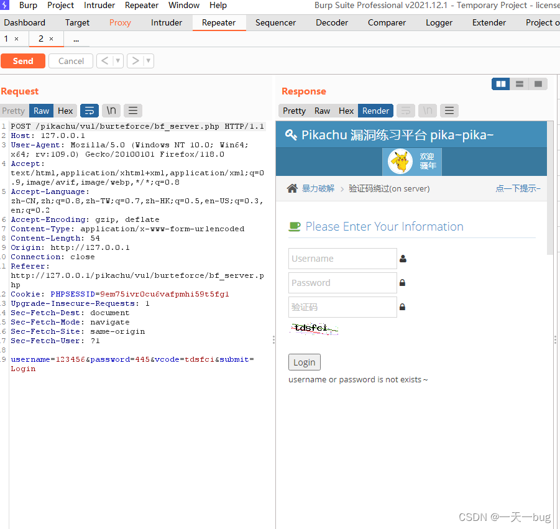The image size is (560, 529).
Task: Switch to the Decoder tab
Action: click(332, 22)
